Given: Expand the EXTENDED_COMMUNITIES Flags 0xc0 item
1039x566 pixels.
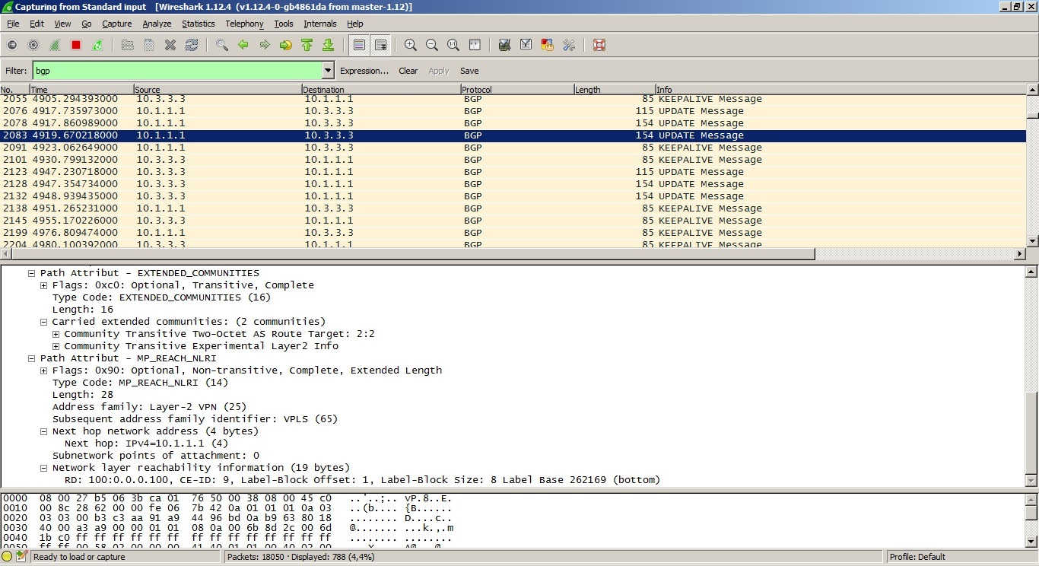Looking at the screenshot, I should click(44, 285).
